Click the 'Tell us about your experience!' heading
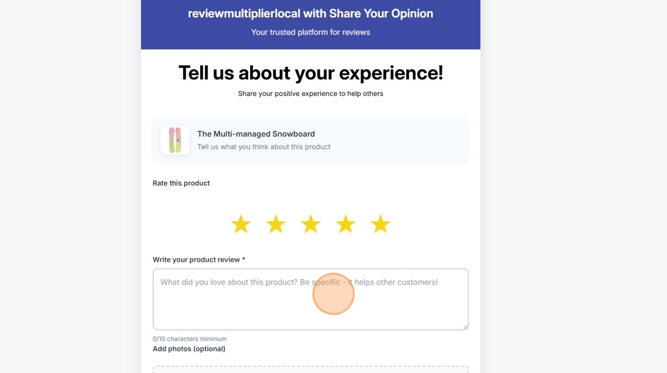The image size is (667, 373). point(310,73)
